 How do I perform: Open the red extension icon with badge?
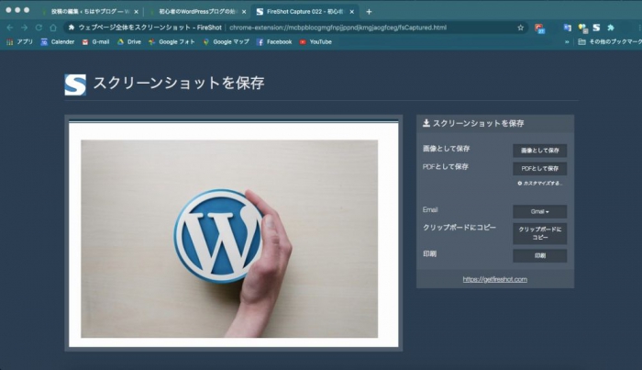539,28
